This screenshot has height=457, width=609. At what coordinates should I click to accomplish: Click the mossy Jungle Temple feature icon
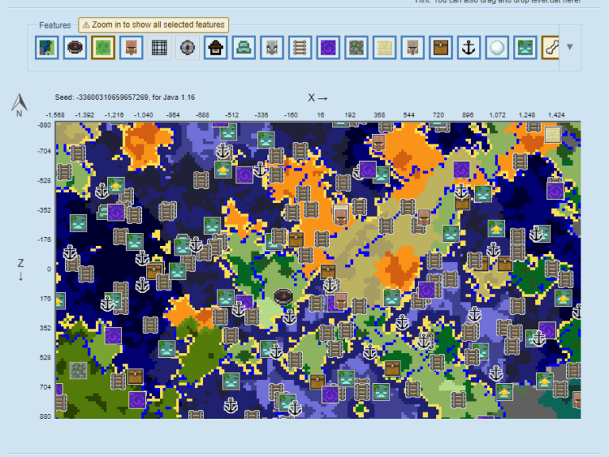357,48
